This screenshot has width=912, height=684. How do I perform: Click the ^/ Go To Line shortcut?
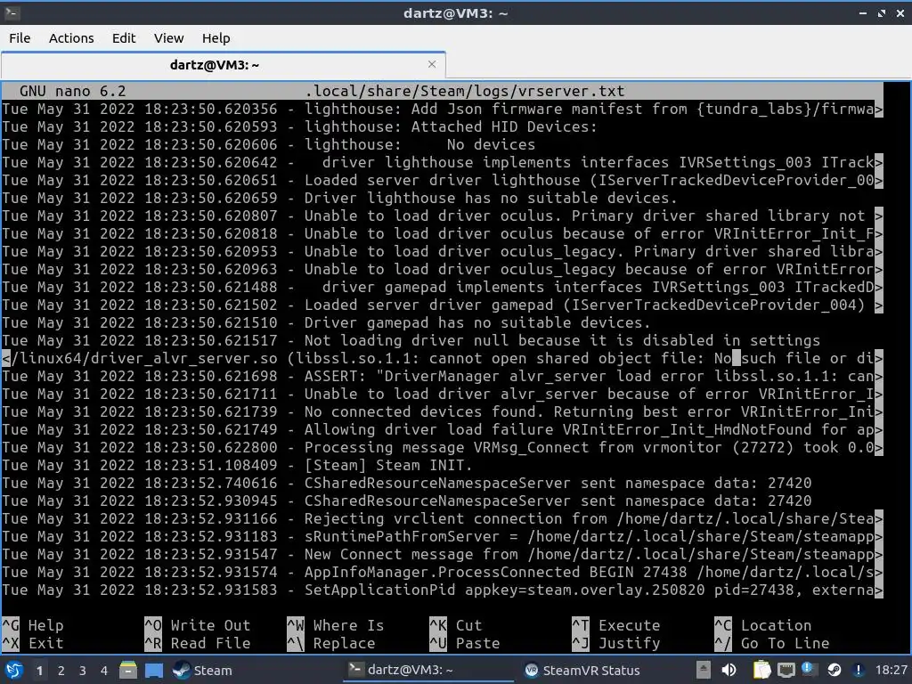click(772, 643)
